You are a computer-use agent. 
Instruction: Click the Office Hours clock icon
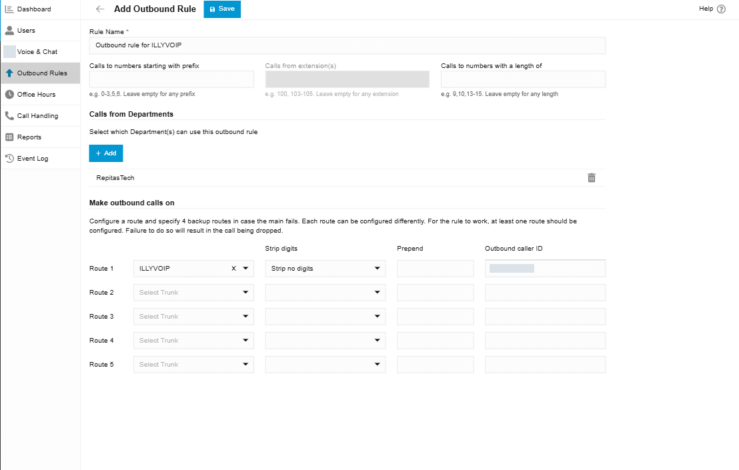click(x=9, y=94)
